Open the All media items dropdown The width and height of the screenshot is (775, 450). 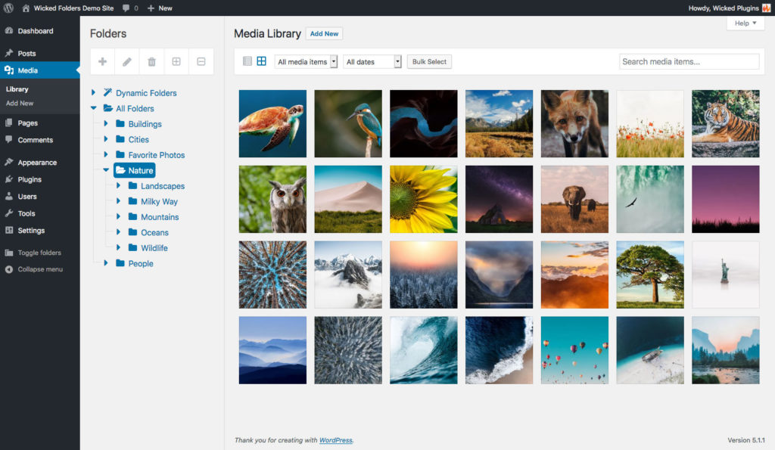[x=306, y=61]
